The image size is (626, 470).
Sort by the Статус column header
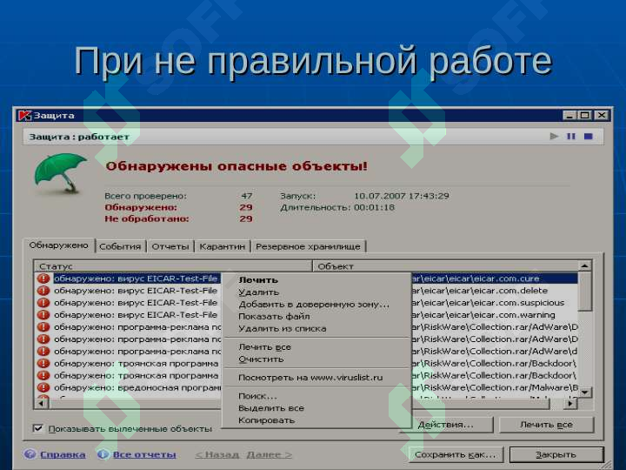coord(173,266)
